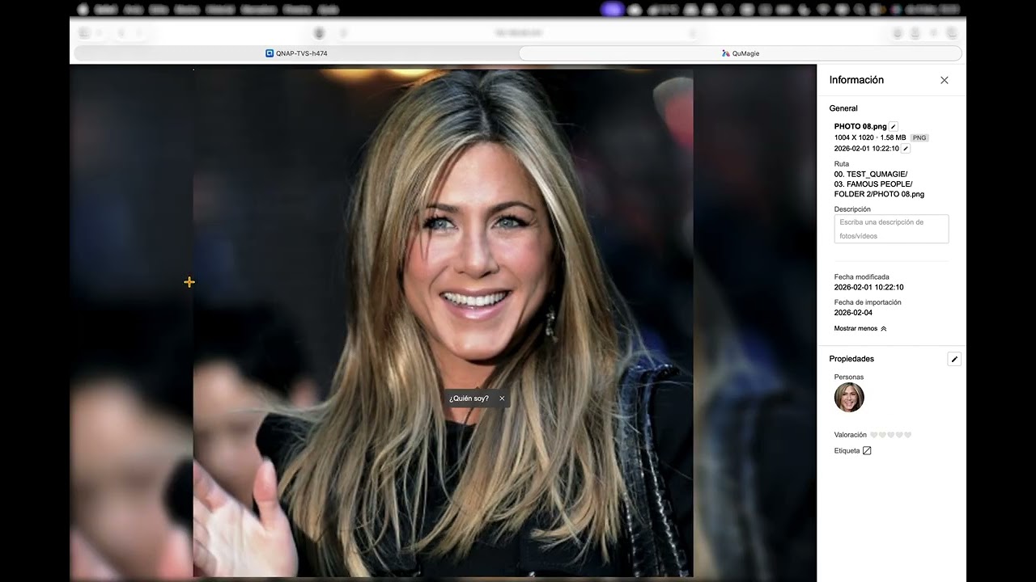Edit the 2026-02-01 10:22:10 date taken
The height and width of the screenshot is (582, 1036).
click(x=906, y=149)
